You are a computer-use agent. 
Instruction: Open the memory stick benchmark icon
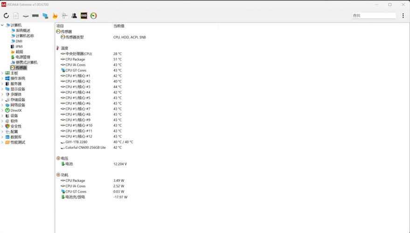pos(35,16)
